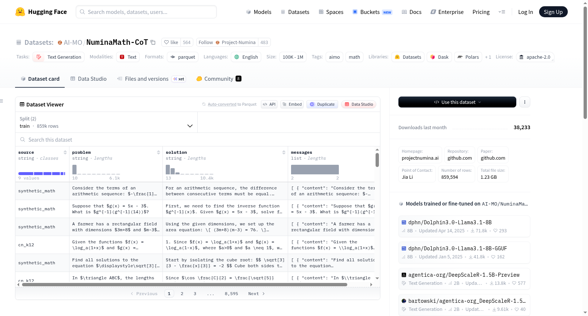Click the Polars library tag
The image size is (588, 316).
click(468, 57)
